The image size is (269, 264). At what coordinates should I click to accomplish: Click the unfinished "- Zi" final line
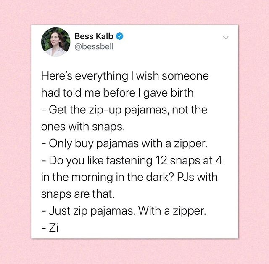point(50,228)
